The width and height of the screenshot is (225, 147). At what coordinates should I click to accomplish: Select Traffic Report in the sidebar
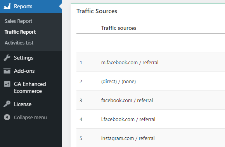pyautogui.click(x=20, y=32)
